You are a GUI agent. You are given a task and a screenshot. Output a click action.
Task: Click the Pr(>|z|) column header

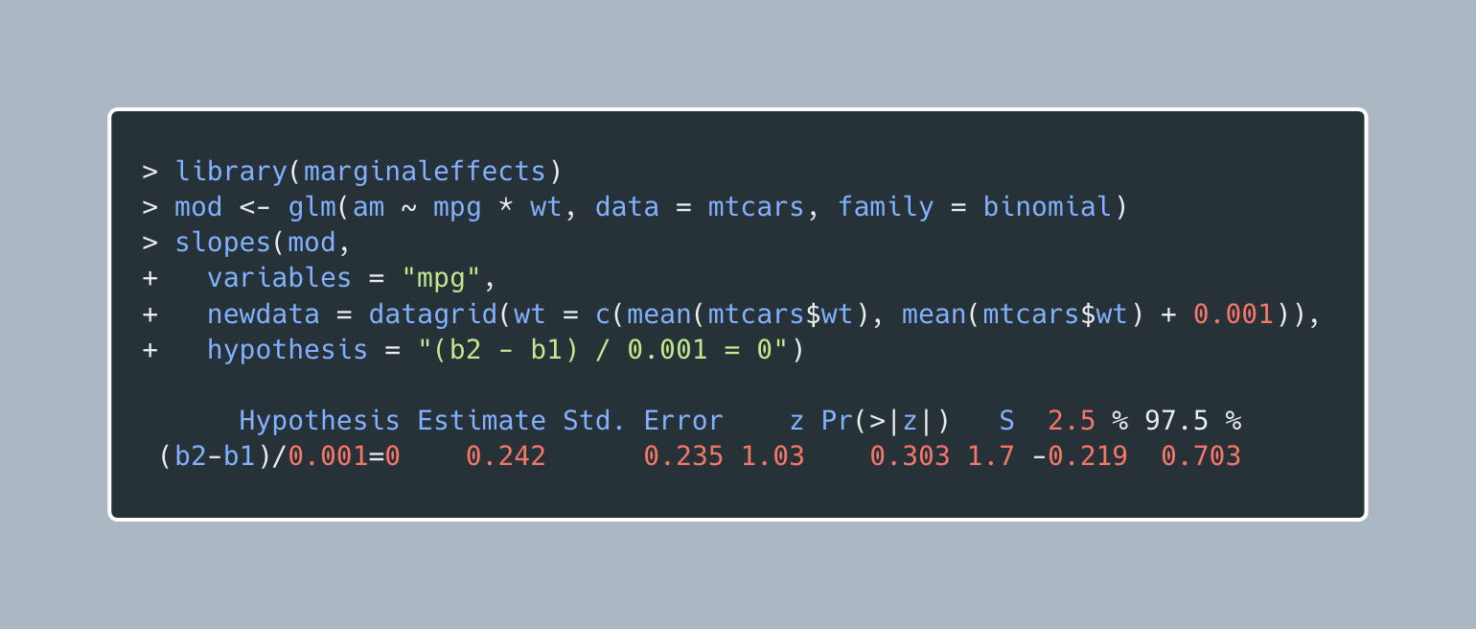click(886, 421)
